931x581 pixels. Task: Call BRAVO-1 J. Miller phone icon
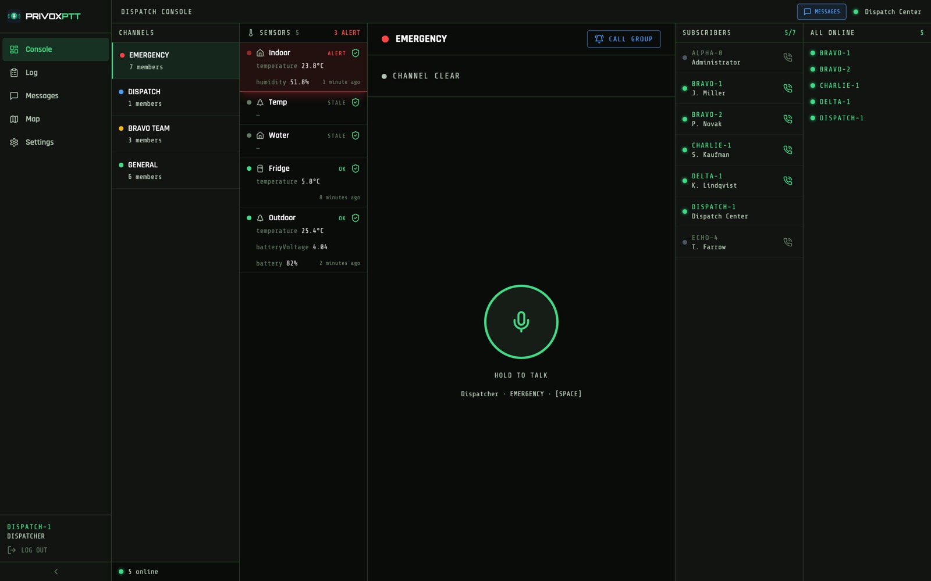click(787, 88)
